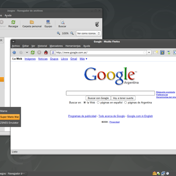The height and width of the screenshot is (176, 176).
Task: Click the Búsqueda avanzada link
Action: click(x=165, y=92)
